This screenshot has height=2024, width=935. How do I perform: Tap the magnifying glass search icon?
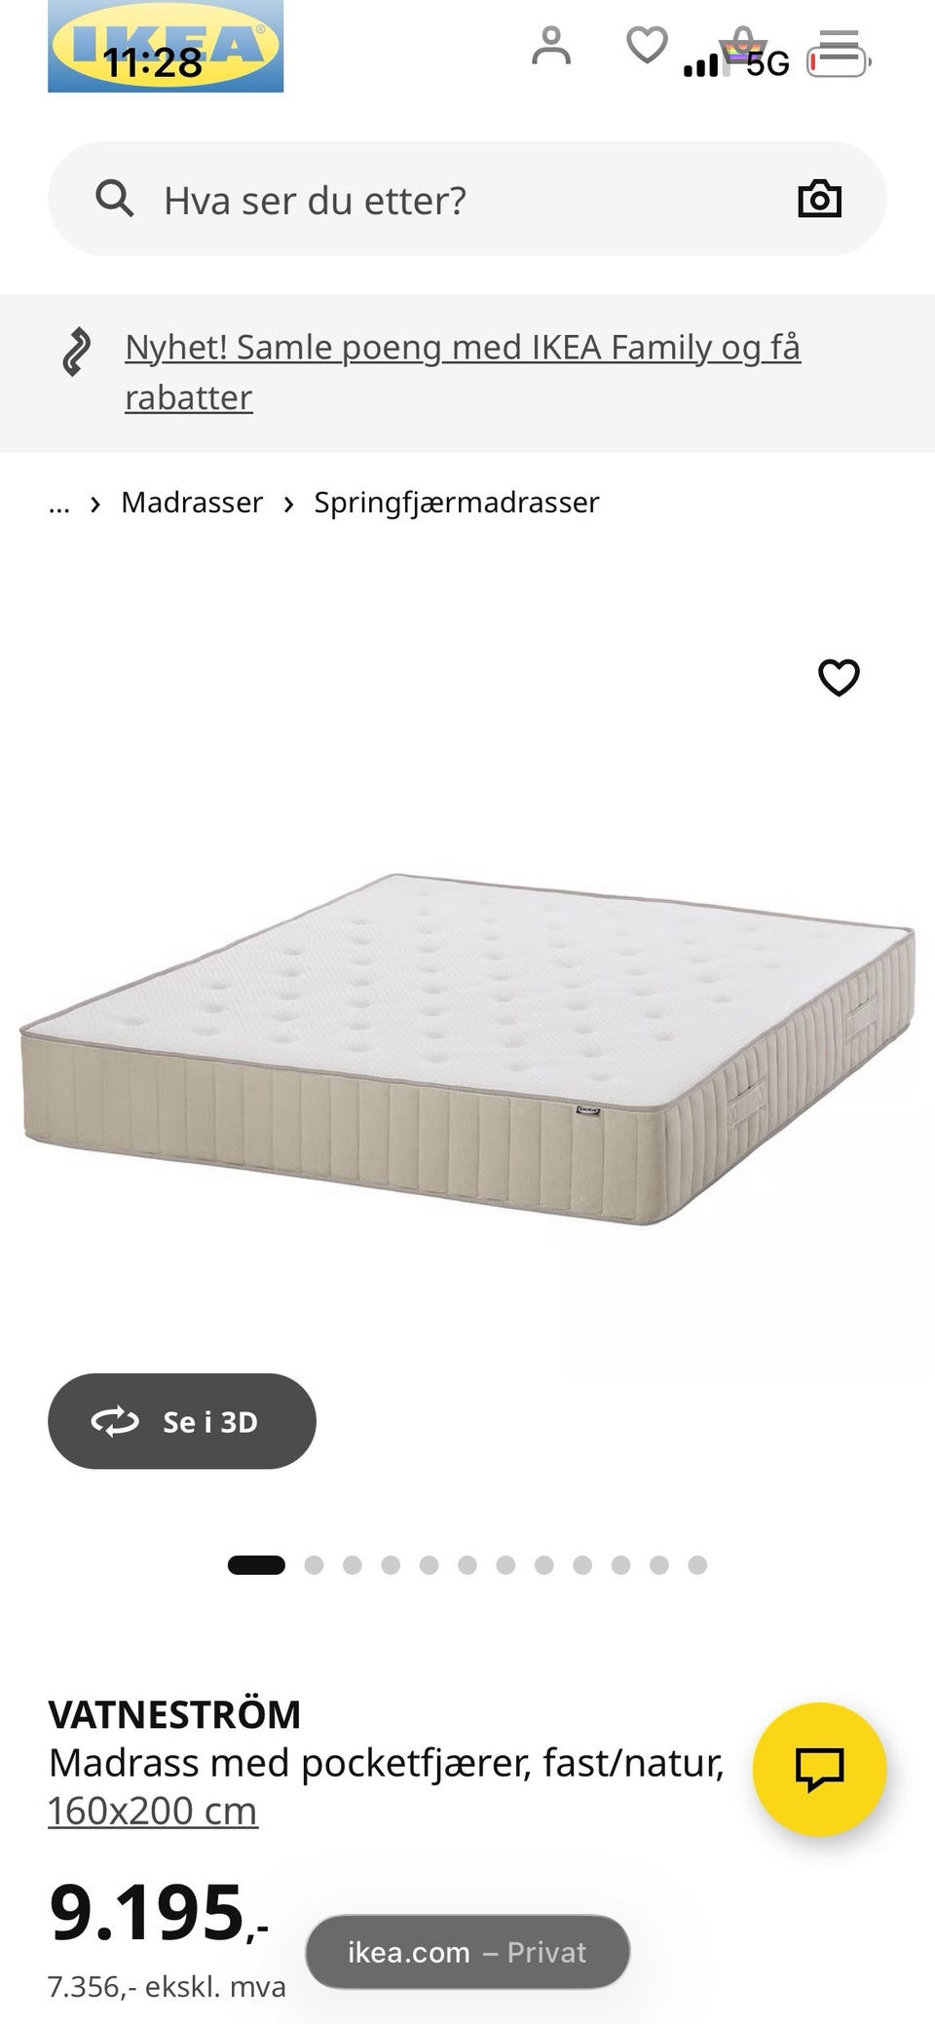pos(114,199)
